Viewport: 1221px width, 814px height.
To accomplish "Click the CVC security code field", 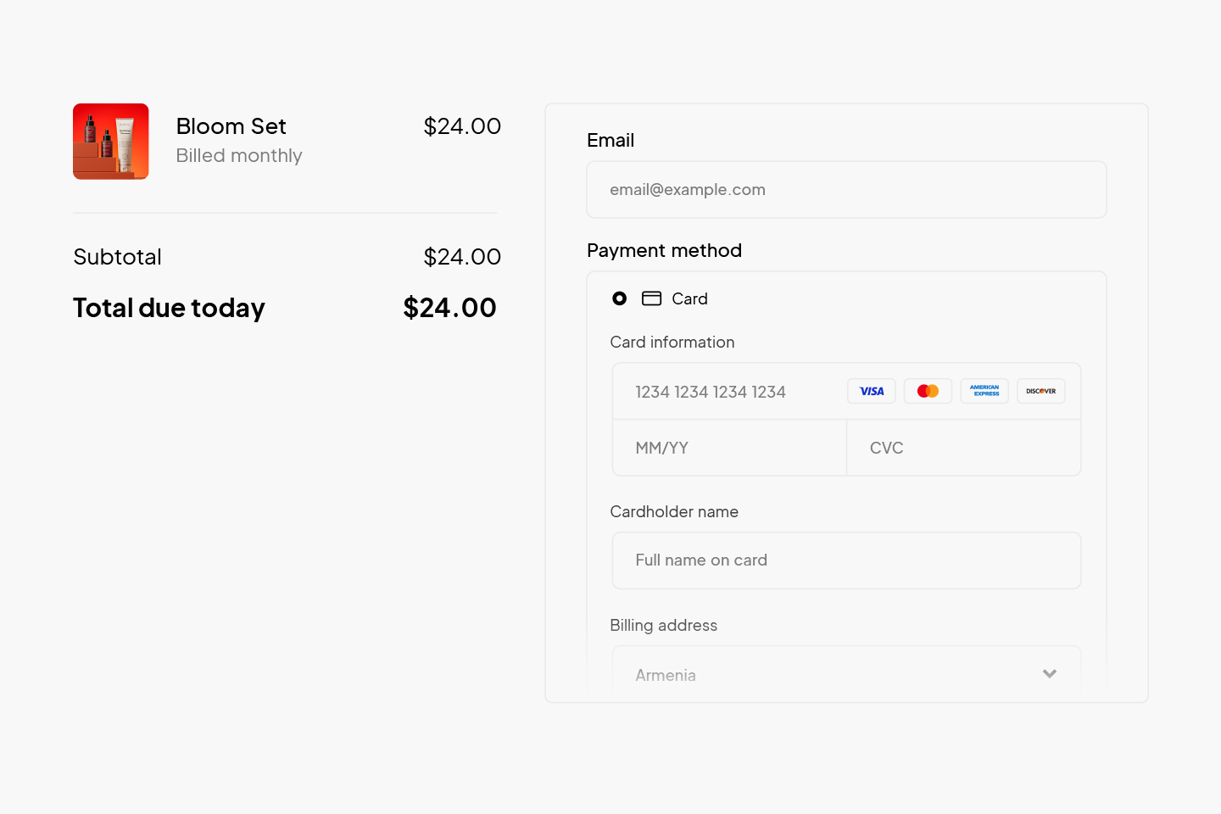I will point(963,448).
